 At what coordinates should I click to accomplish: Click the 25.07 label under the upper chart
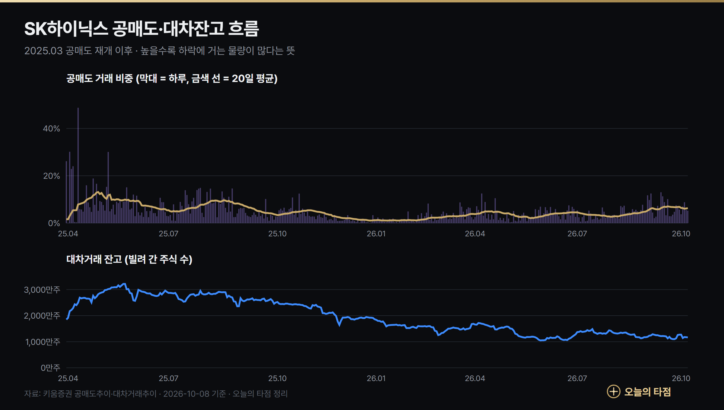pos(169,234)
